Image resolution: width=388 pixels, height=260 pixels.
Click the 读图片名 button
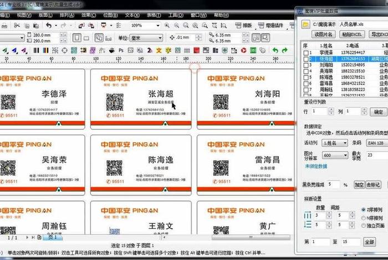[323, 34]
